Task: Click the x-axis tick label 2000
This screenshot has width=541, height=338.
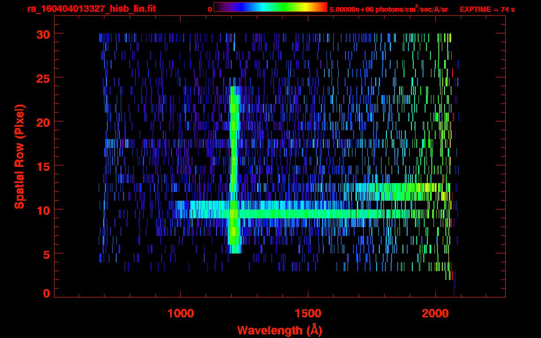Action: (x=435, y=313)
